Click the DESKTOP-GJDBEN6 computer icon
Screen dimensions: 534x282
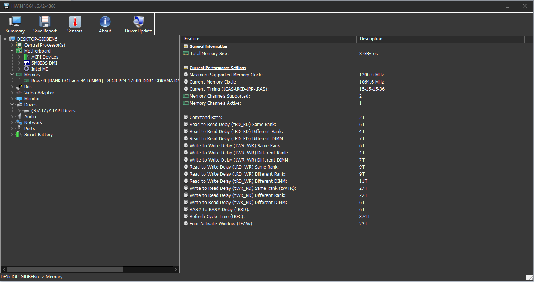point(12,39)
